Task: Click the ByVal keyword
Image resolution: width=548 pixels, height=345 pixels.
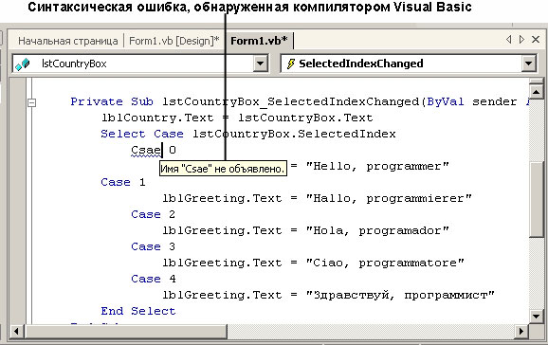Action: tap(446, 101)
